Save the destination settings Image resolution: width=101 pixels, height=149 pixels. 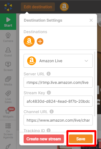81,139
